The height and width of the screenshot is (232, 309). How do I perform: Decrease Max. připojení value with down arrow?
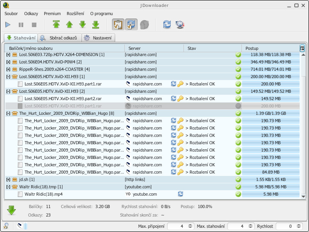(x=190, y=228)
